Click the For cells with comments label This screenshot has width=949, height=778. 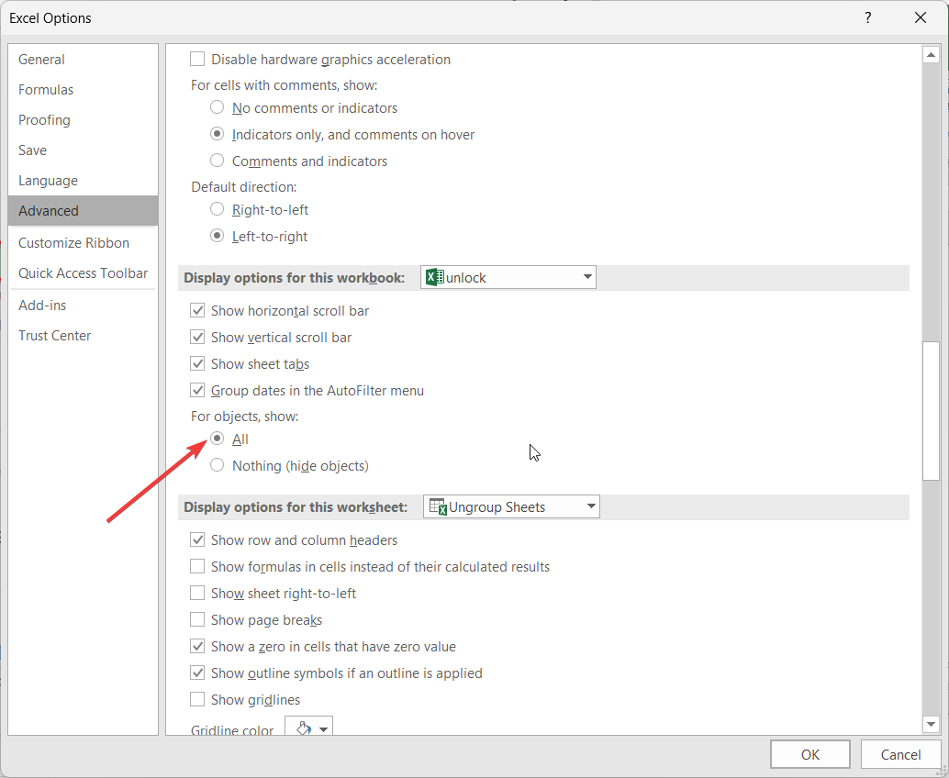(284, 85)
